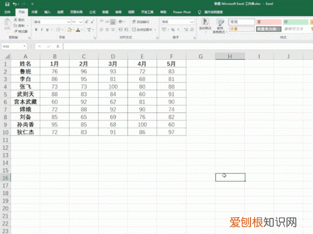Viewport: 313px width, 234px height.
Task: Click the Borders icon
Action: pyautogui.click(x=58, y=30)
